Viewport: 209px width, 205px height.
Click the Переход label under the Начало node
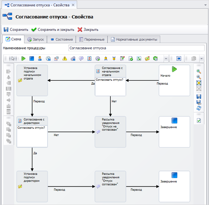pyautogui.click(x=162, y=84)
